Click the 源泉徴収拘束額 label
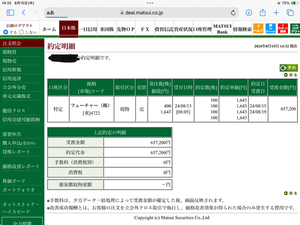300x225 pixels. [x=75, y=184]
